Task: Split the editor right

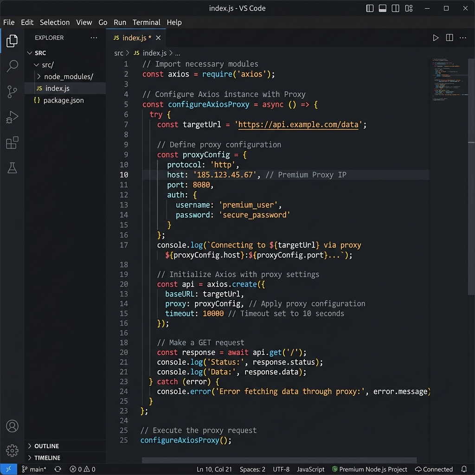Action: (x=449, y=38)
